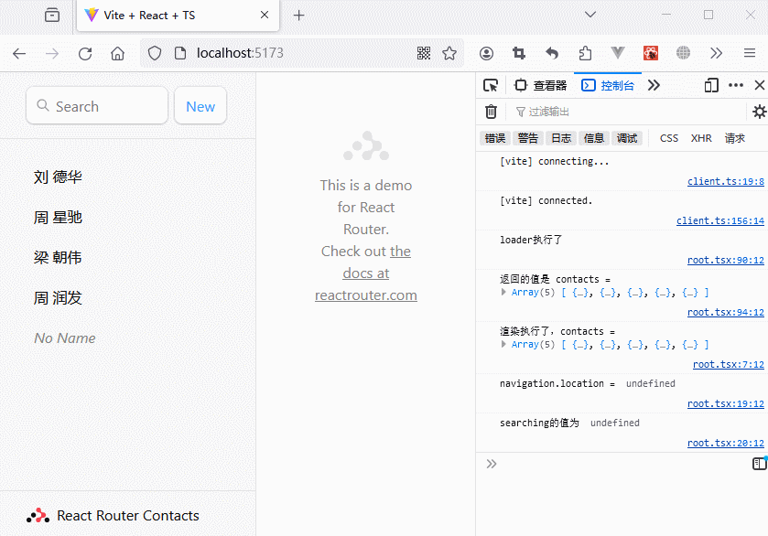Show more DevTools tabs with chevron
The height and width of the screenshot is (536, 768).
coord(654,85)
